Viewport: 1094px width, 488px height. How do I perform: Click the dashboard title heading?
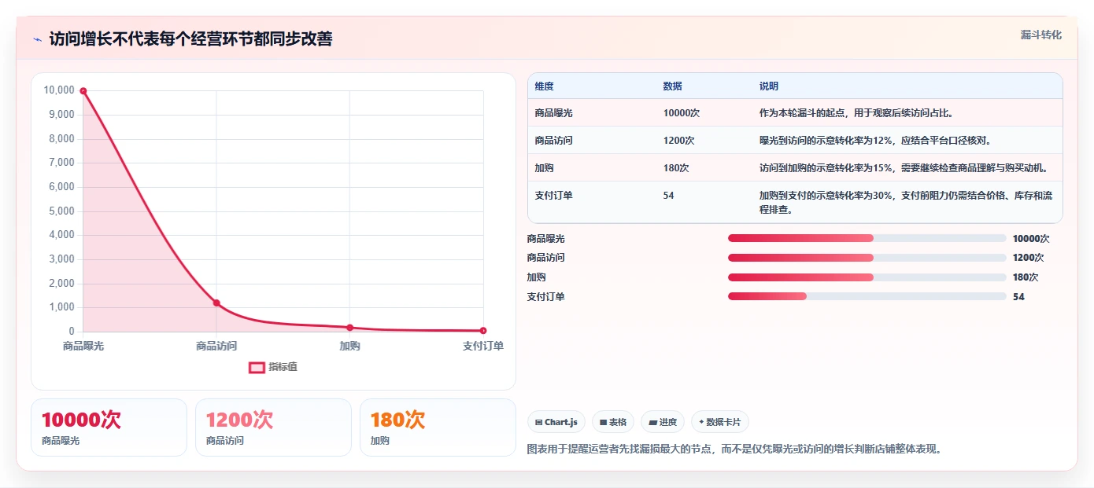[190, 39]
